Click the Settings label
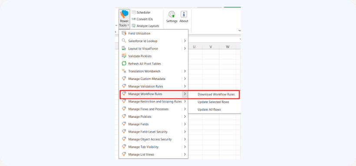 click(x=171, y=21)
